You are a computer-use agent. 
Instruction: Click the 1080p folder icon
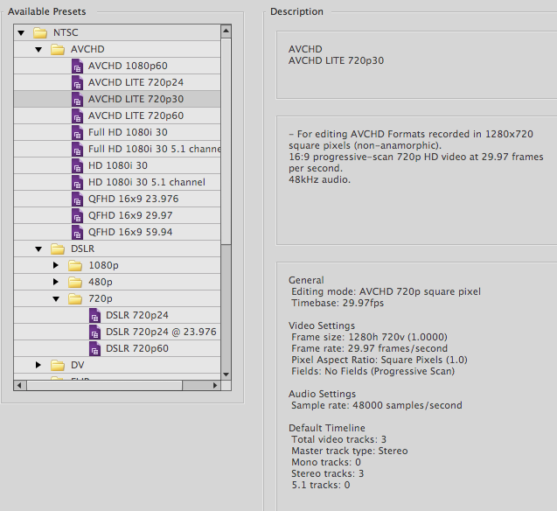[75, 265]
